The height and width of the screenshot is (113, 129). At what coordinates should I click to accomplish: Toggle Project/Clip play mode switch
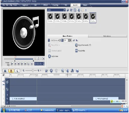click(8, 65)
